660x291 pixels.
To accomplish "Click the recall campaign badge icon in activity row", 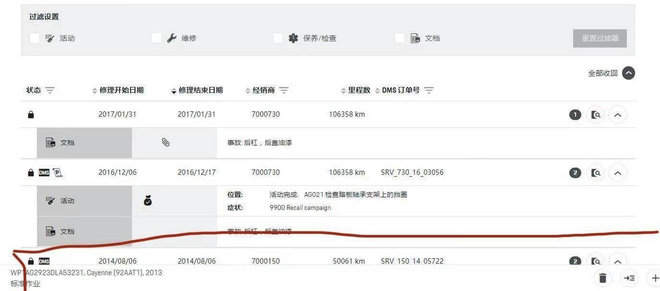I will [x=148, y=201].
